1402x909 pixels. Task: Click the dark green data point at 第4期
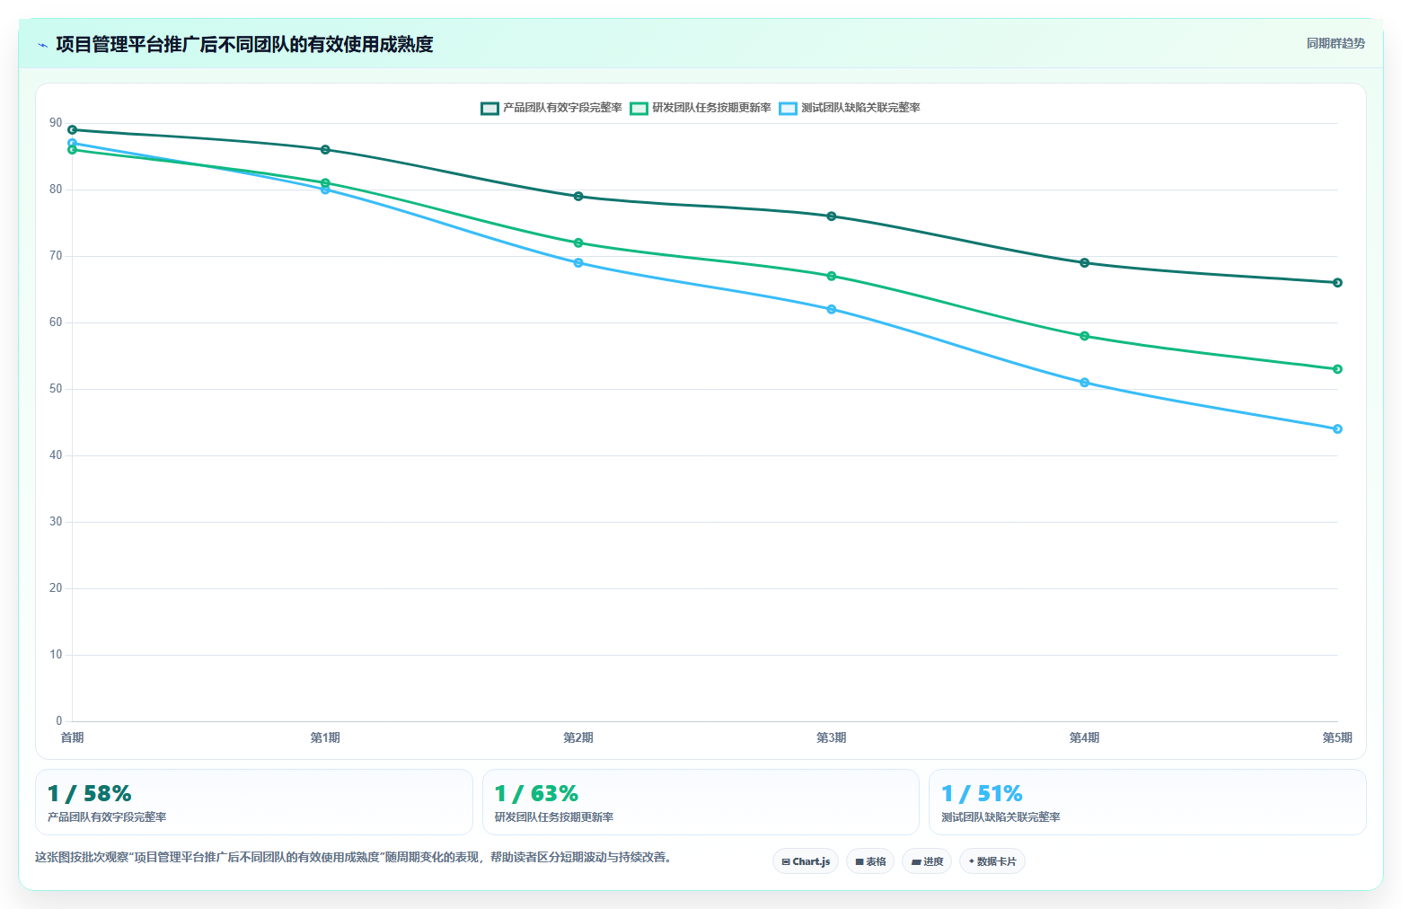(x=1084, y=263)
